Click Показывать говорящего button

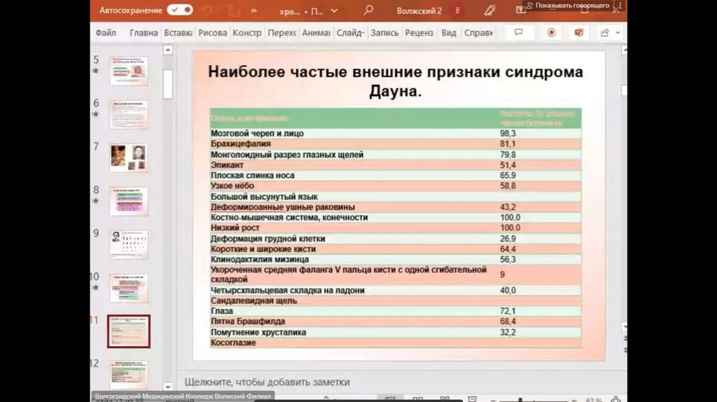point(567,6)
